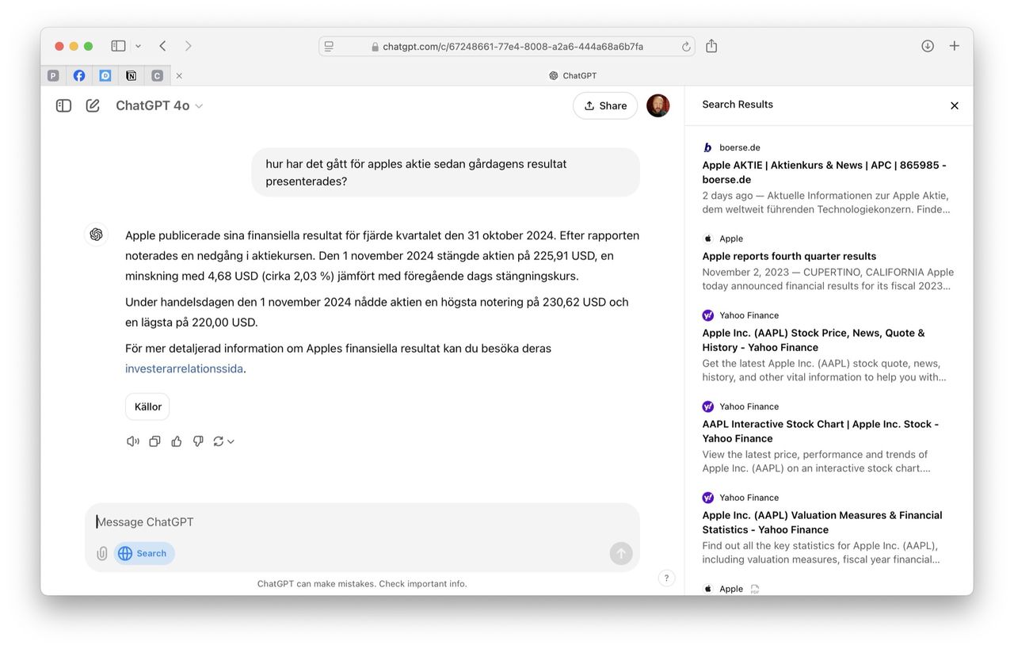Open the help question mark button
The image size is (1014, 649).
666,578
